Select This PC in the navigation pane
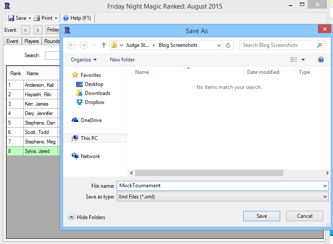The width and height of the screenshot is (333, 244). [x=95, y=138]
